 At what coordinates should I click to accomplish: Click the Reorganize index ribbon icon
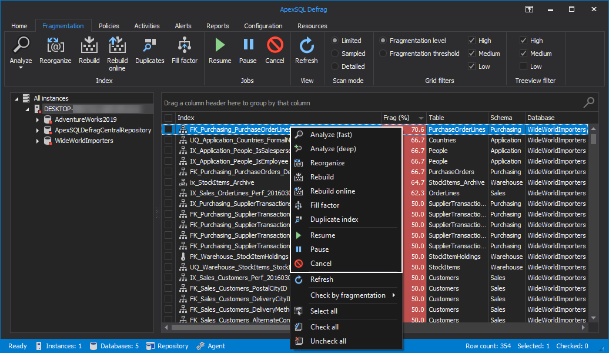(x=55, y=45)
